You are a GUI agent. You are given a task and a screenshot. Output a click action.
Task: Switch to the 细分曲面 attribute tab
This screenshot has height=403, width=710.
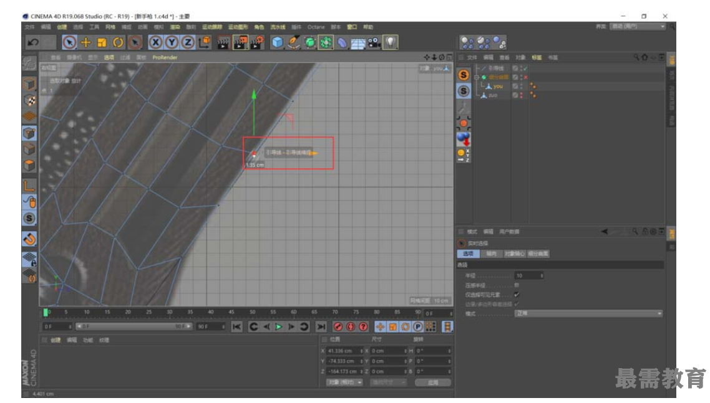(538, 254)
